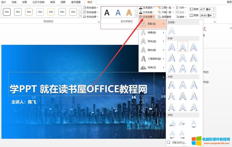Choose the center preset of 内部 grid
232x147 pixels.
click(183, 96)
